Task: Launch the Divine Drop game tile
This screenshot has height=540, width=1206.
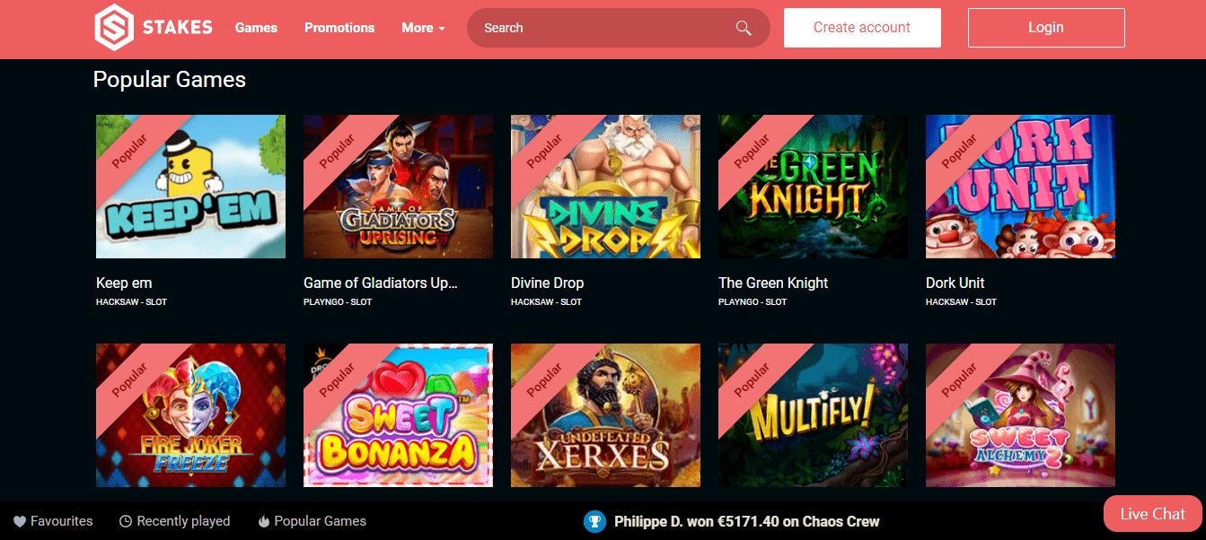Action: click(605, 187)
